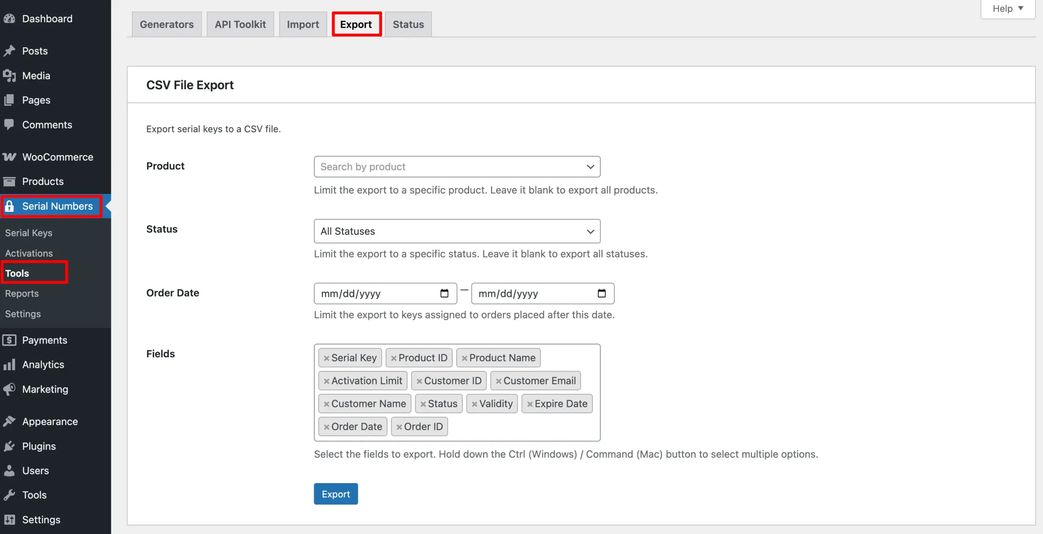Open calendar picker for start order date
This screenshot has width=1043, height=534.
coord(444,293)
